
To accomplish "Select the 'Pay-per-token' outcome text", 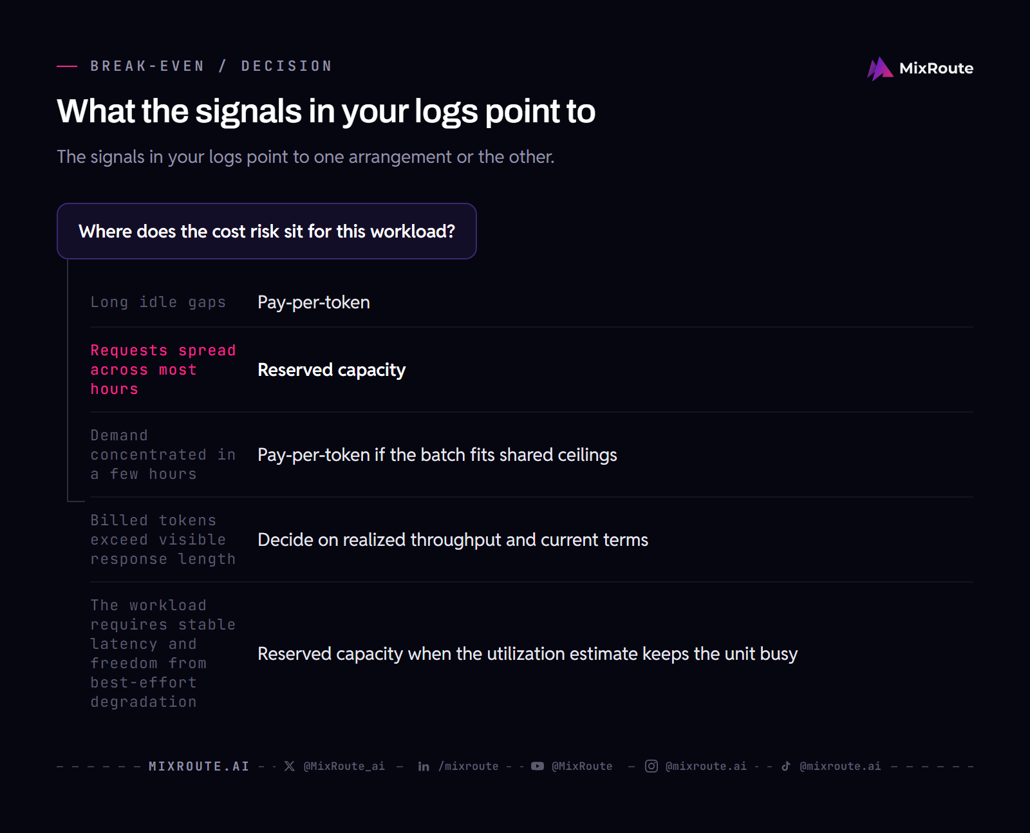I will point(314,303).
